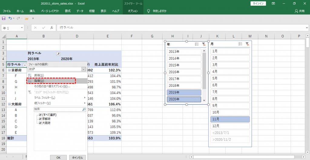Click the year slicer down-arrow to move the list

click(x=204, y=100)
